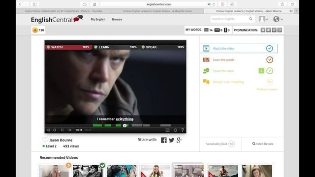
Task: Share video on Google Plus
Action: [179, 140]
